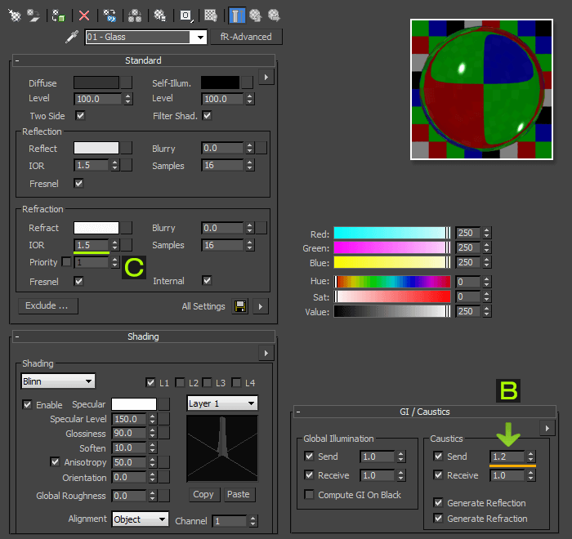Click the Refract map slot button

pyautogui.click(x=127, y=228)
